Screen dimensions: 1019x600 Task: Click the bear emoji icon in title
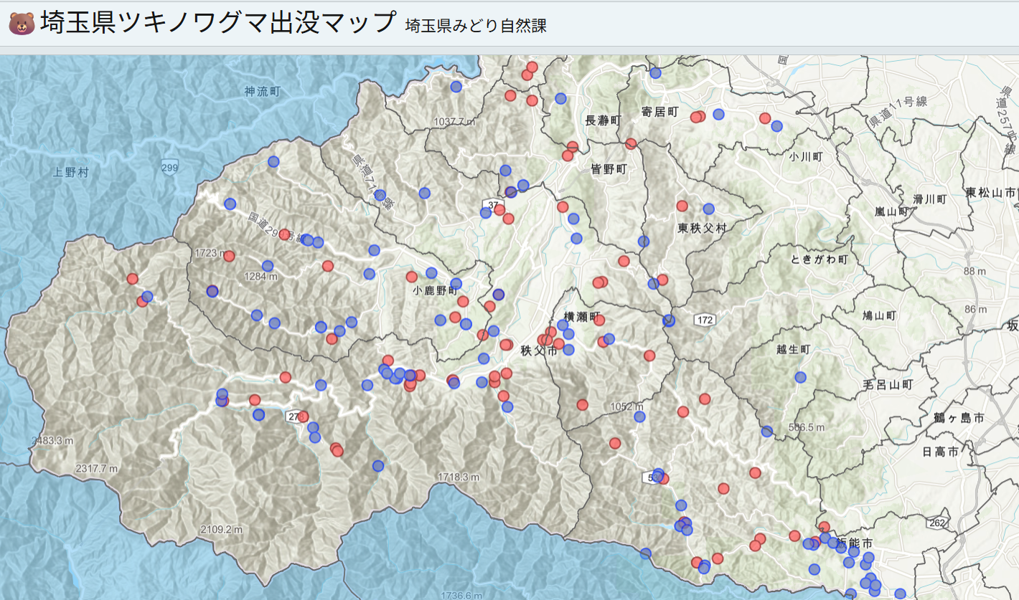[22, 24]
